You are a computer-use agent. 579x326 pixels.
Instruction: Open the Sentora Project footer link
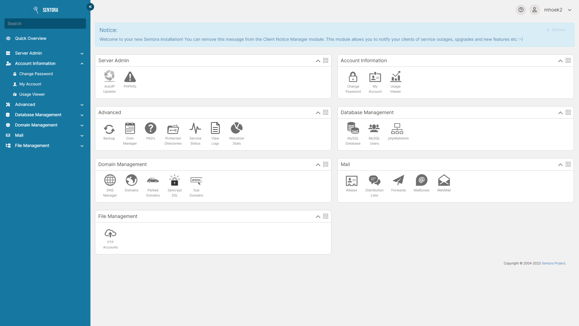tap(553, 263)
